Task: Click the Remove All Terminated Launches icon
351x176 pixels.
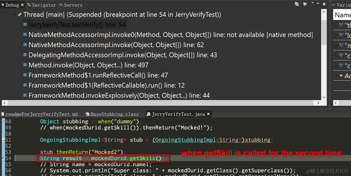Action: (x=297, y=4)
